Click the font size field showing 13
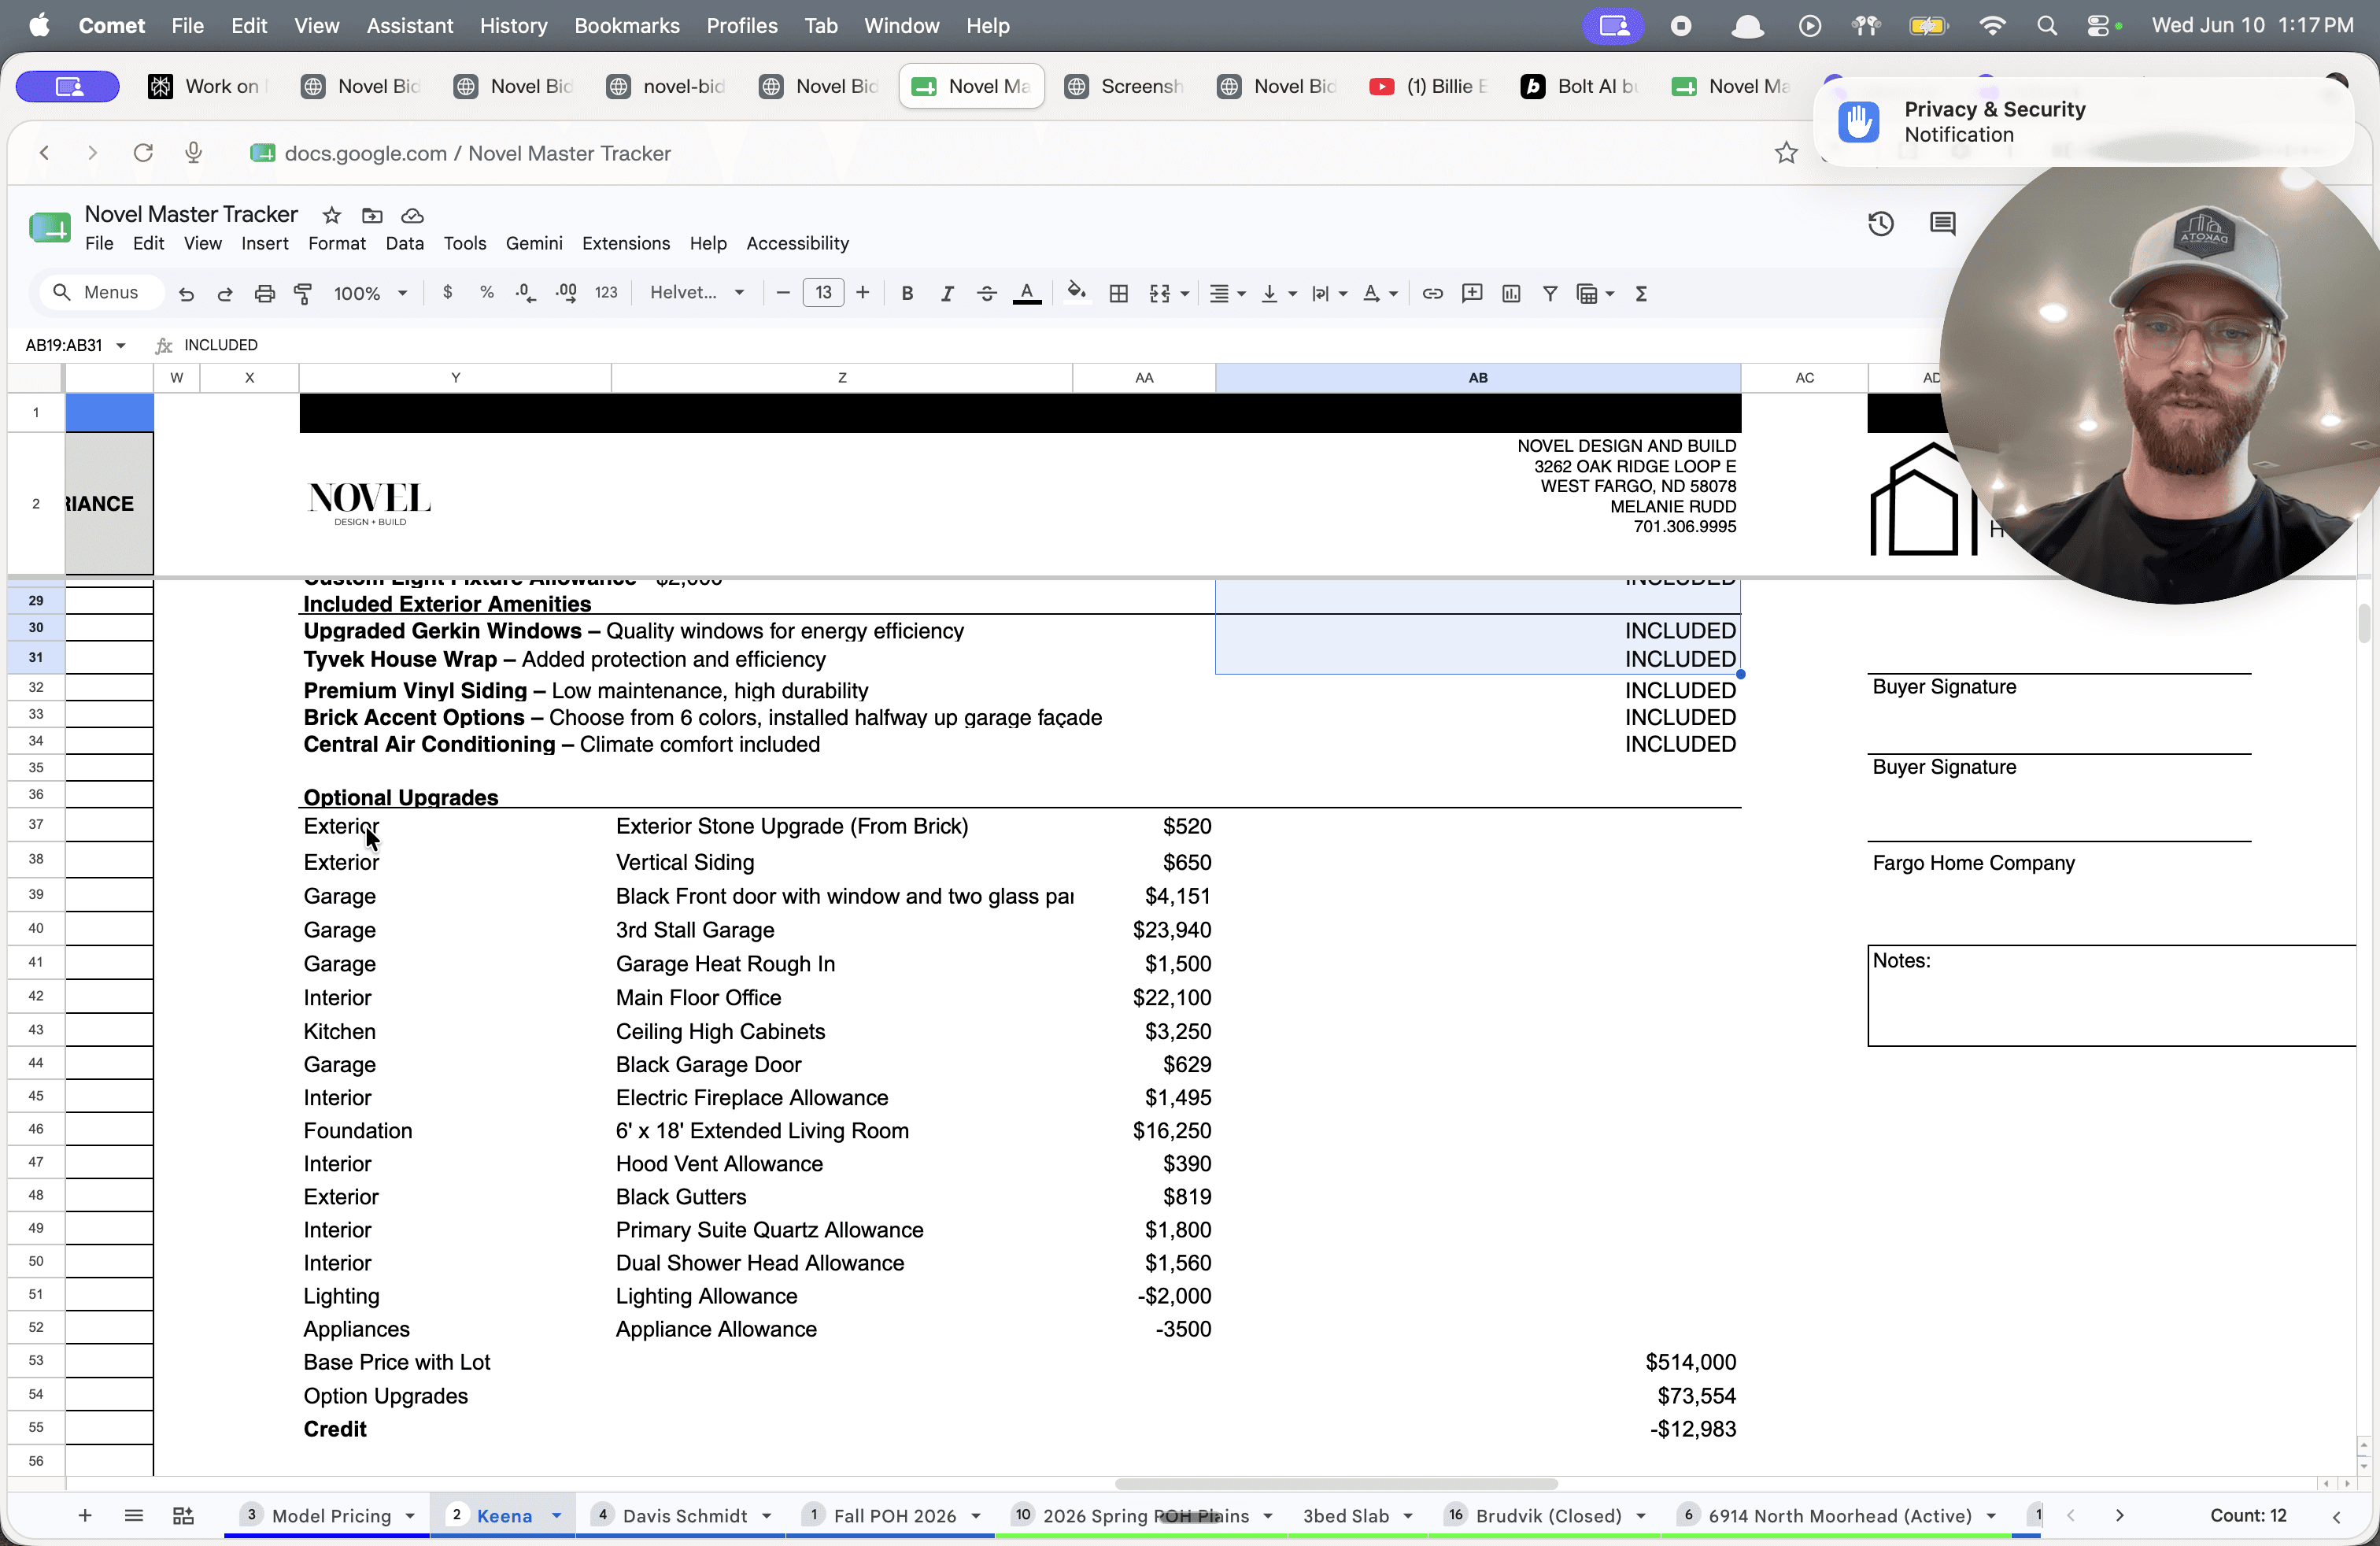The height and width of the screenshot is (1546, 2380). pos(823,293)
